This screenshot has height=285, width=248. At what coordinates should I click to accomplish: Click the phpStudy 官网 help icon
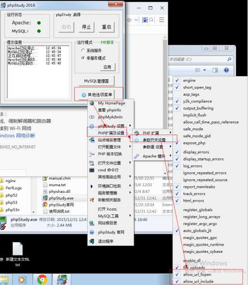point(92,232)
